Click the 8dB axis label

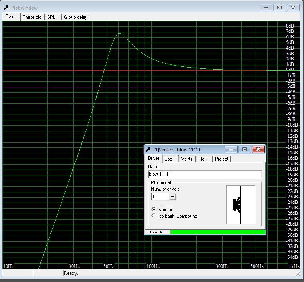(x=290, y=26)
